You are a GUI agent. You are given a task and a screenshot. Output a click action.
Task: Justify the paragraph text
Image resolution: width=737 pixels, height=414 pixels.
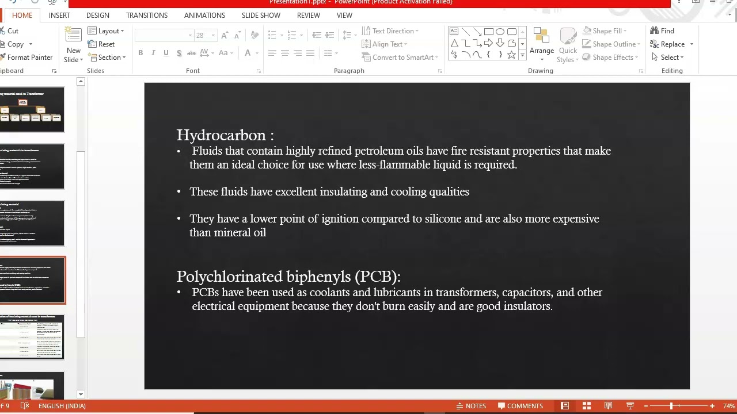click(310, 53)
